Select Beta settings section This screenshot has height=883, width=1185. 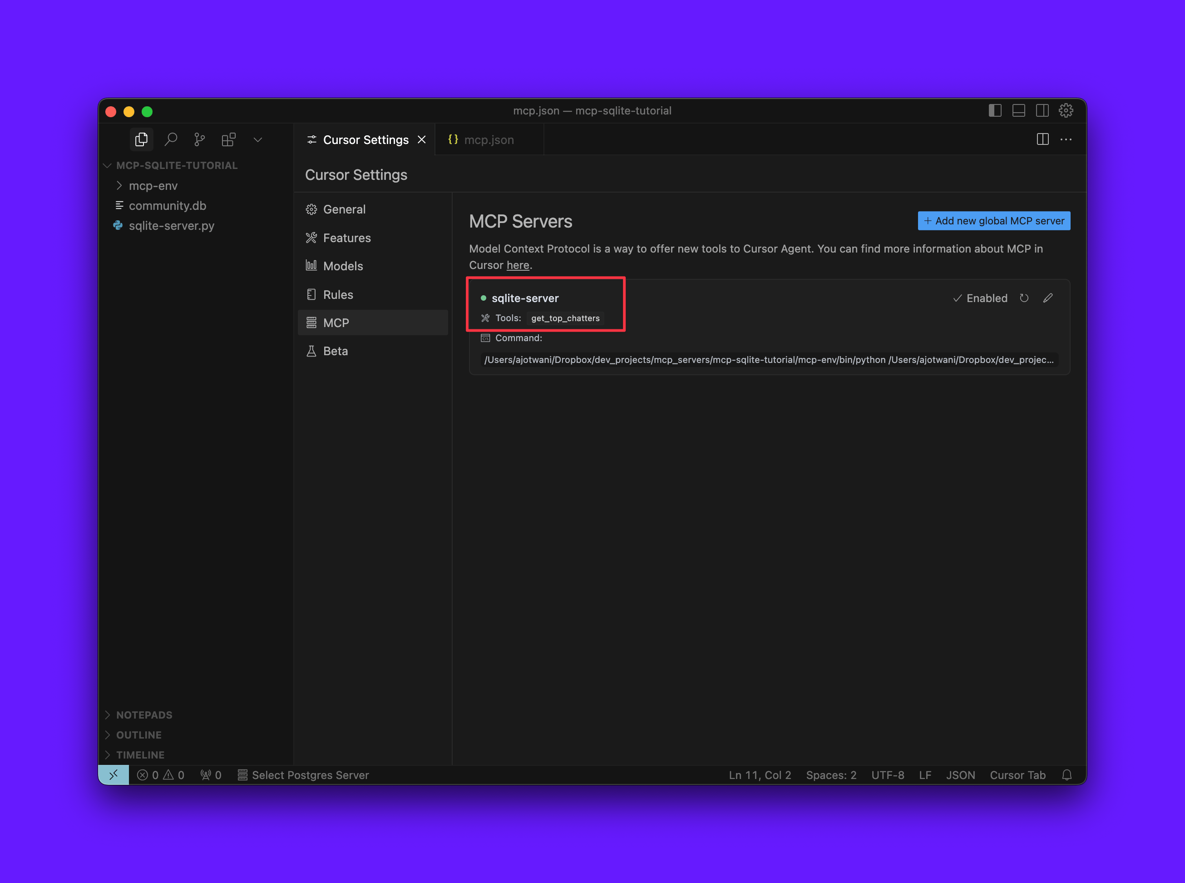373,351
